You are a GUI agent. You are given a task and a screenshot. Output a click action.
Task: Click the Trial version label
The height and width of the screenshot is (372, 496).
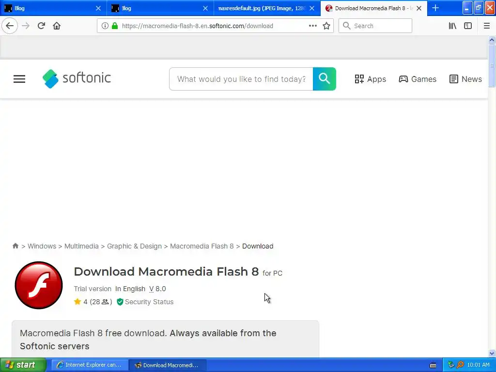(93, 289)
